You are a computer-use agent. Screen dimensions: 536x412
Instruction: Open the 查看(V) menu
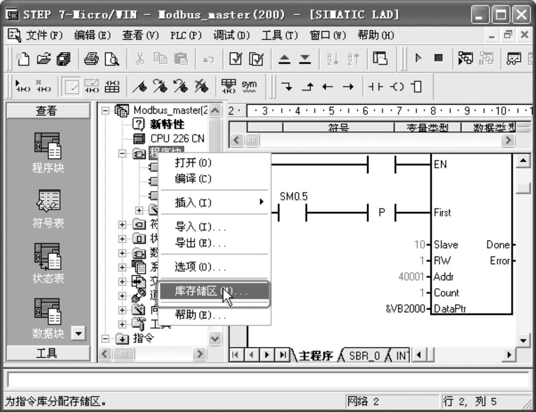(141, 35)
